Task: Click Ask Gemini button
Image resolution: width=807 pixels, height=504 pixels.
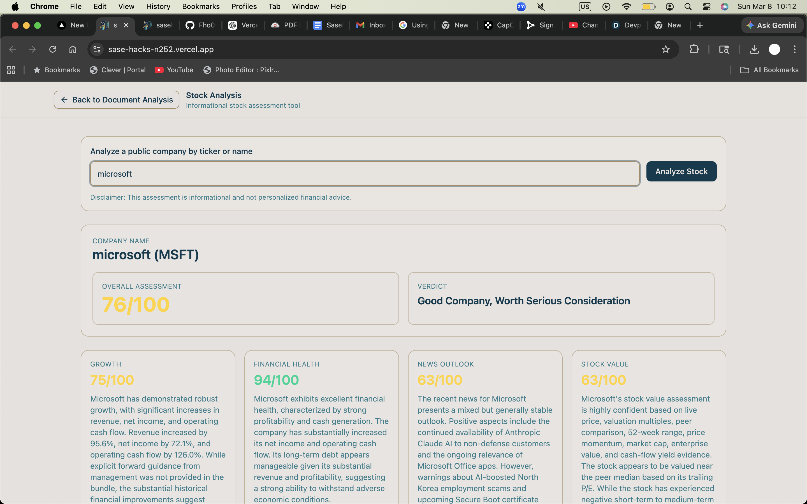Action: [x=772, y=25]
